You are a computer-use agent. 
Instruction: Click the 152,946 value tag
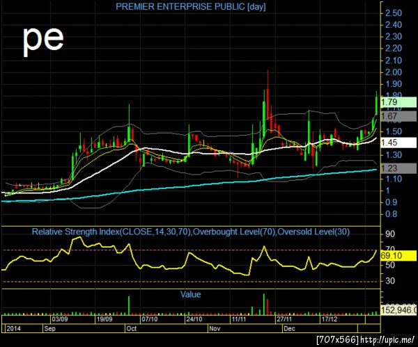click(x=398, y=309)
